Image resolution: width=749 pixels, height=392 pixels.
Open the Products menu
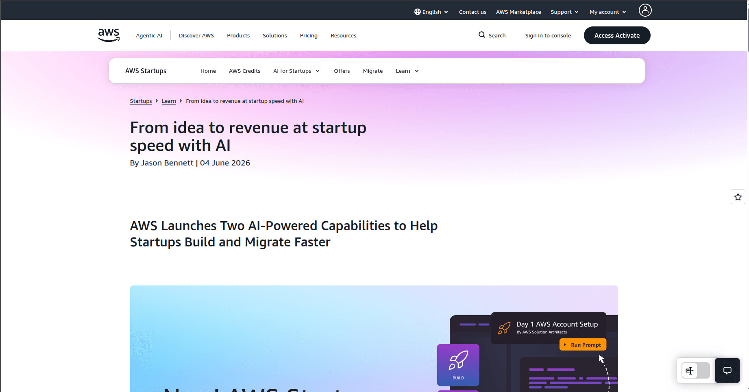pos(238,35)
